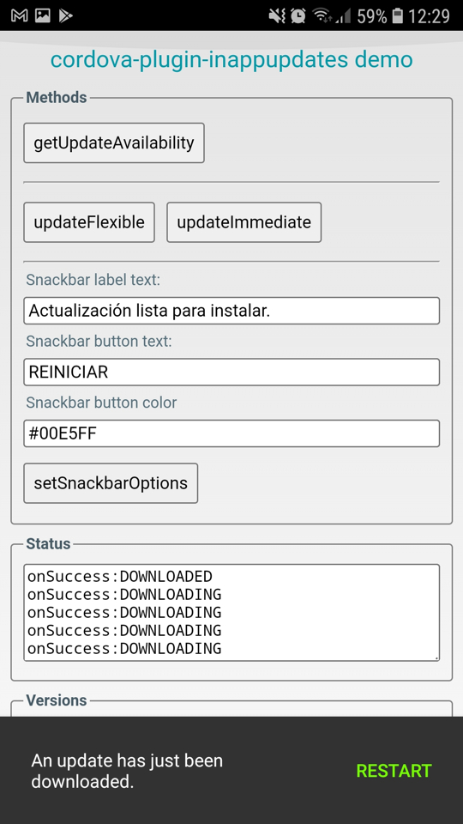Tap RESTART in the snackbar
This screenshot has width=463, height=824.
tap(394, 771)
